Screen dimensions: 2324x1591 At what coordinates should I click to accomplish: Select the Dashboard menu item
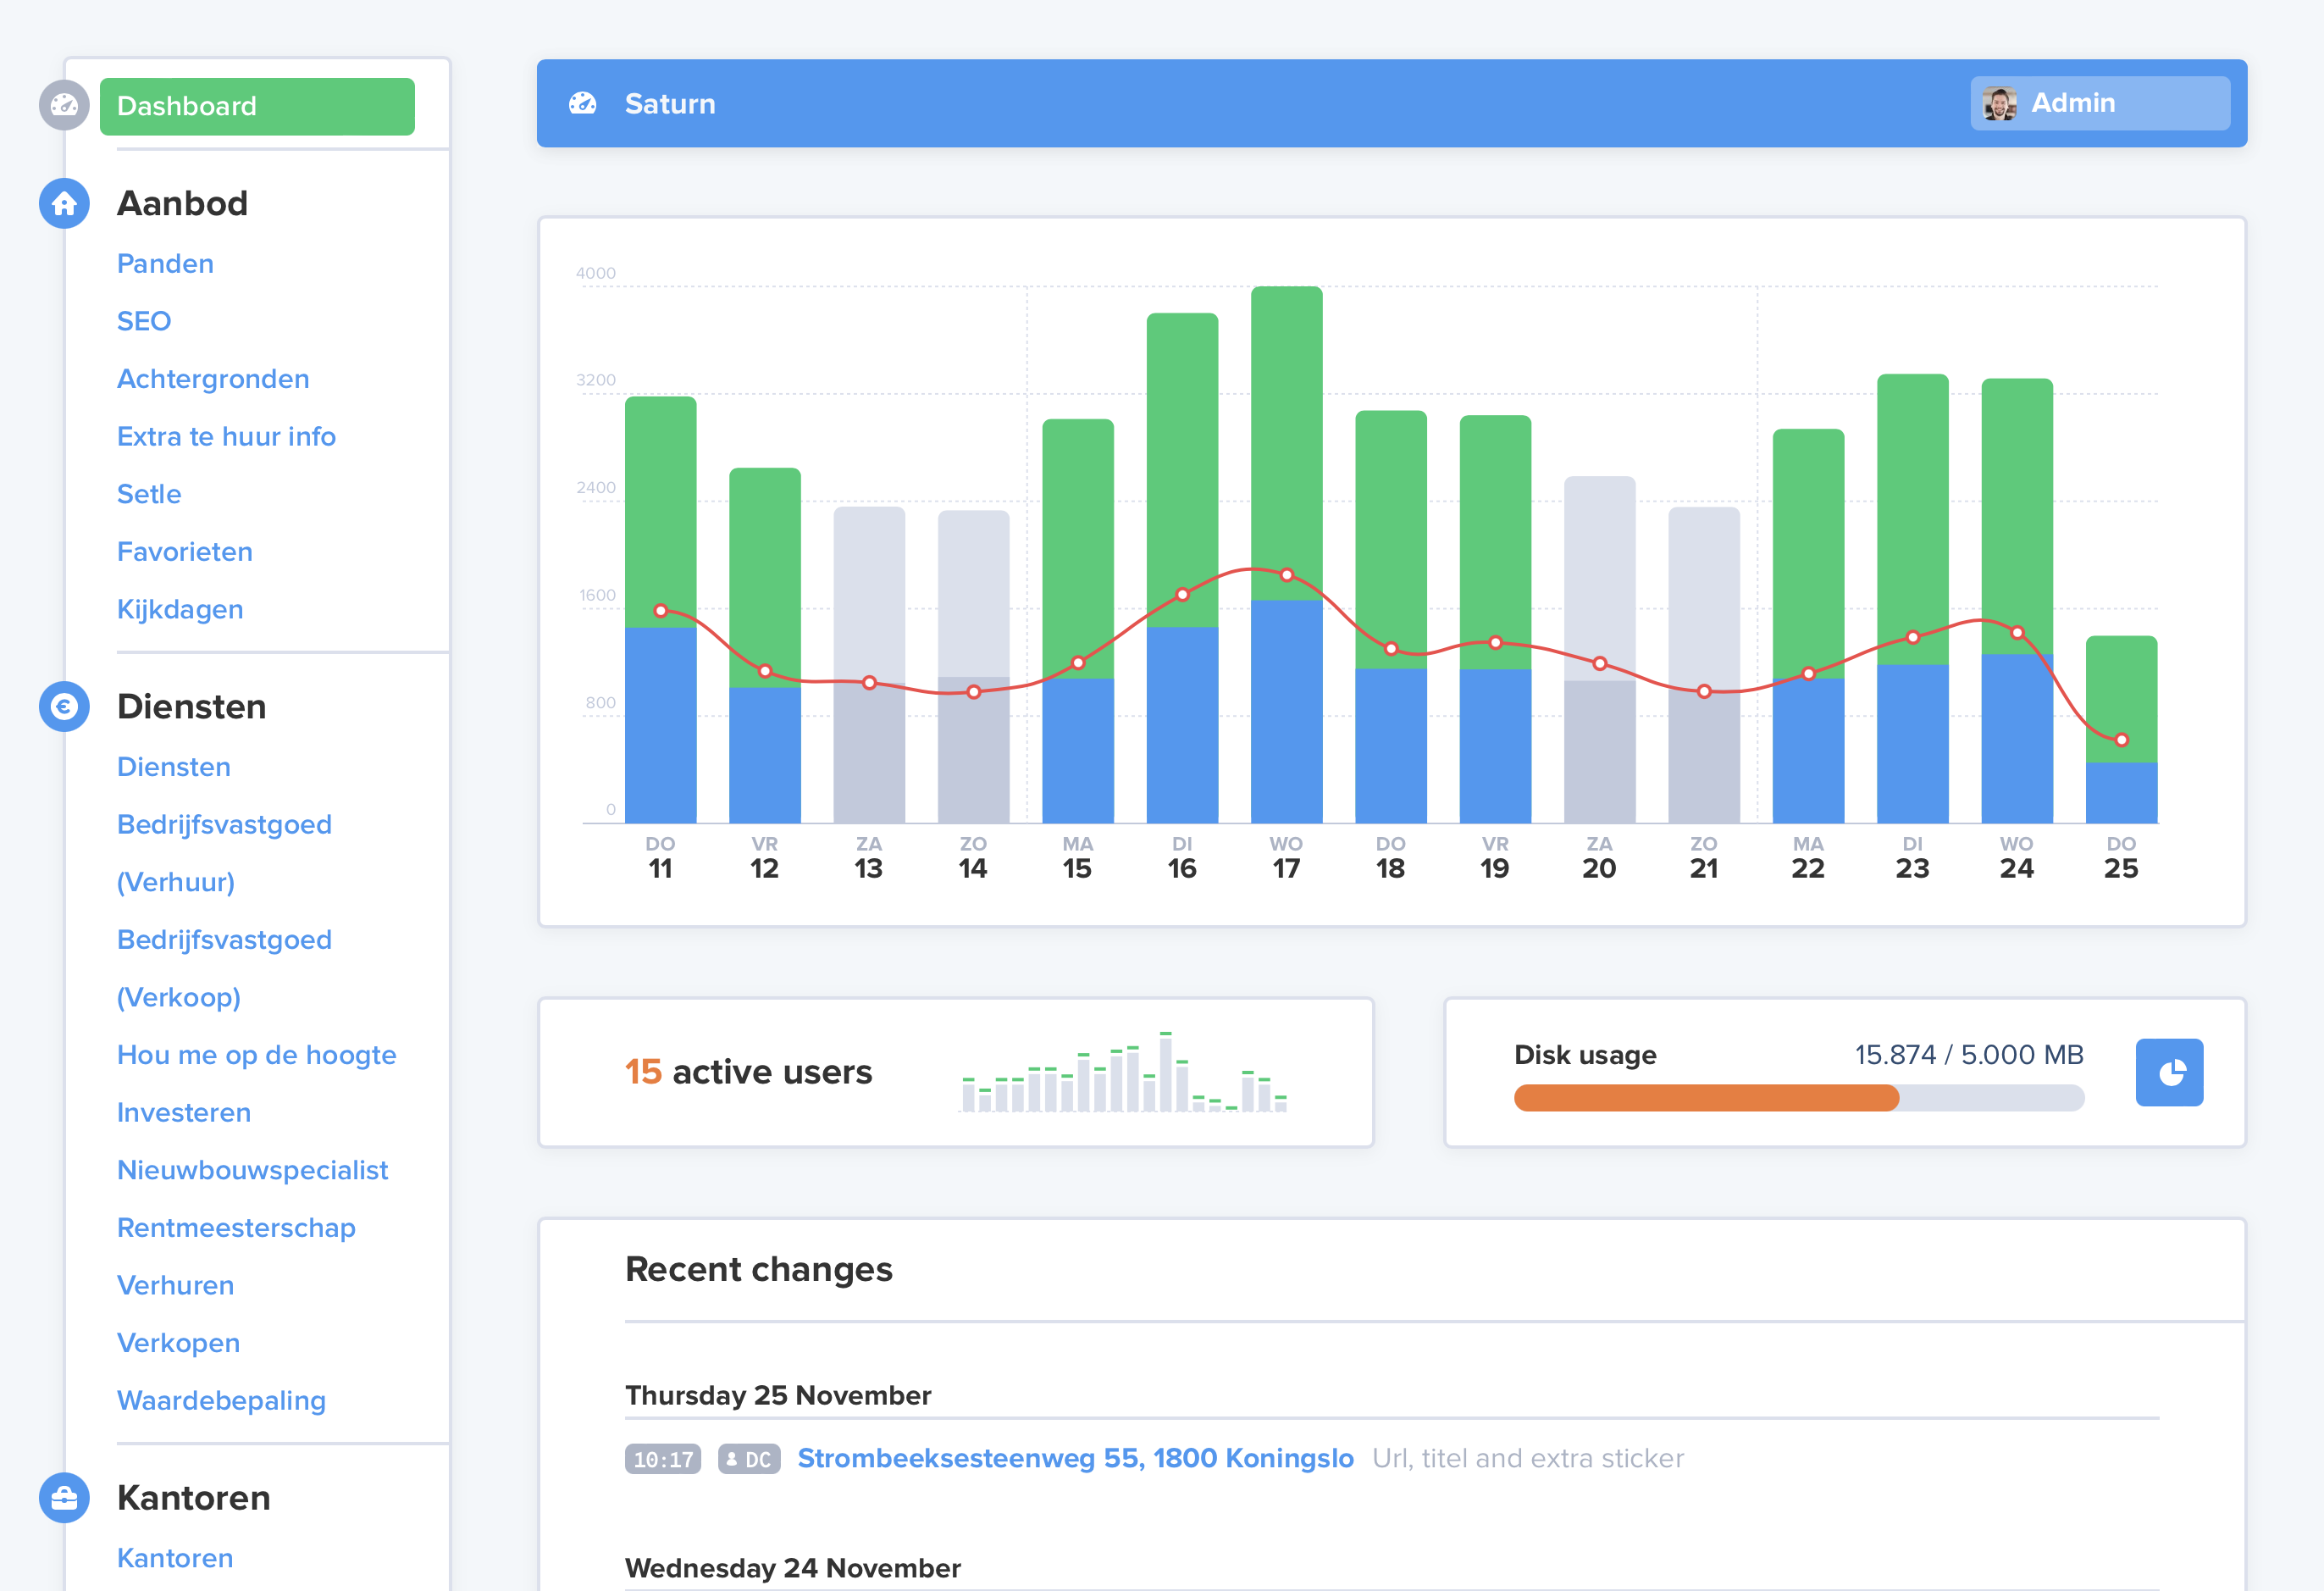[x=257, y=106]
